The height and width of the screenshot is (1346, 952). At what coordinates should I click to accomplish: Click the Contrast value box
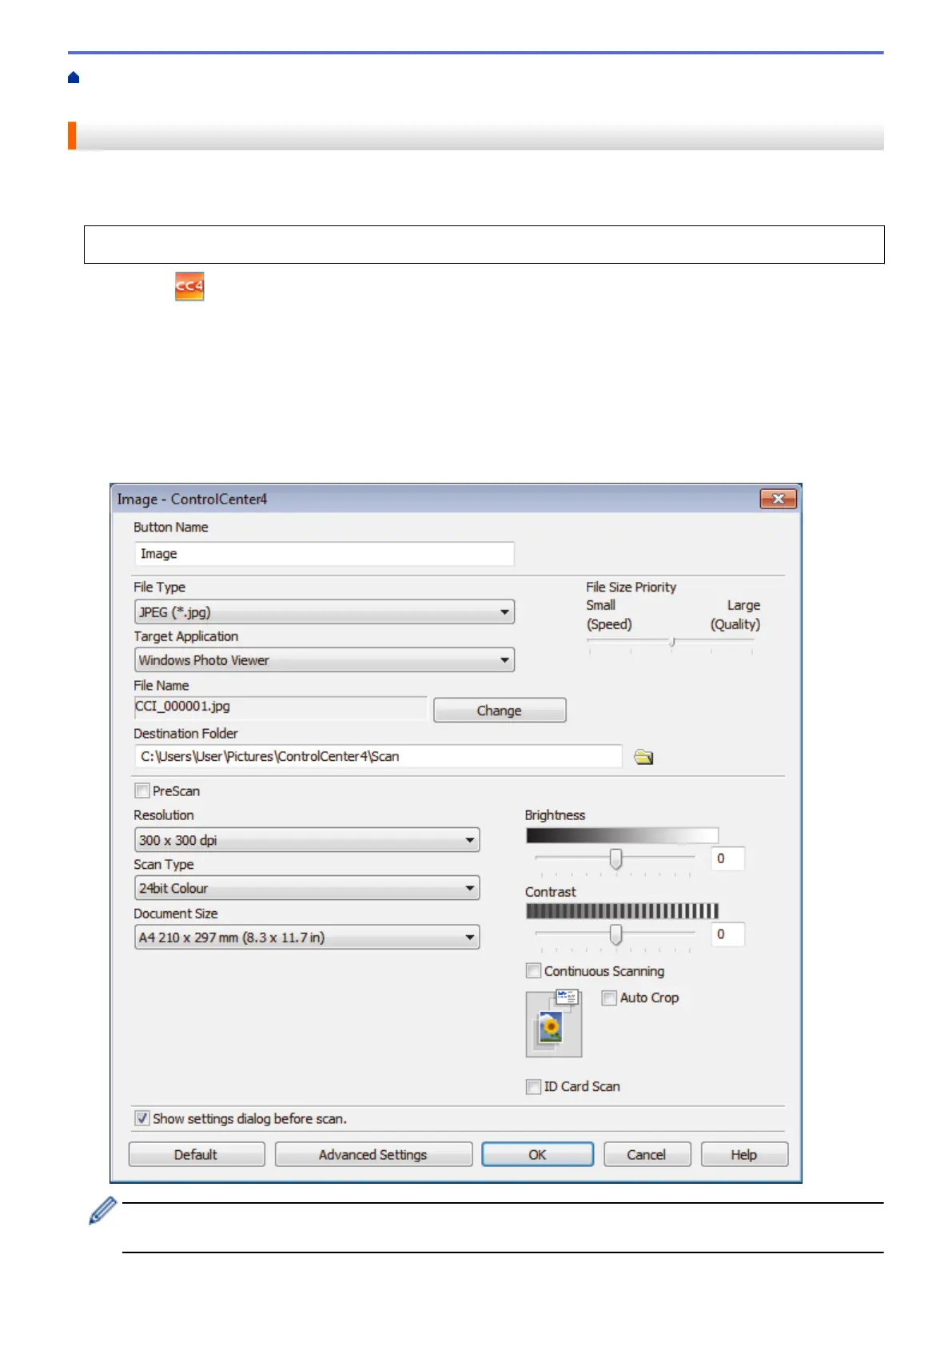(727, 934)
